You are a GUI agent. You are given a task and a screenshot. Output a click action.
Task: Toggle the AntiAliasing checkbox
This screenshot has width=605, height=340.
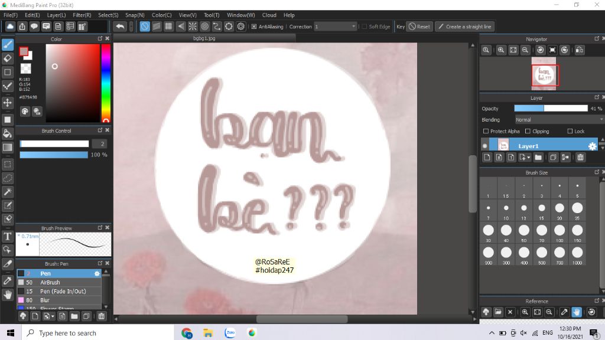[x=254, y=27]
